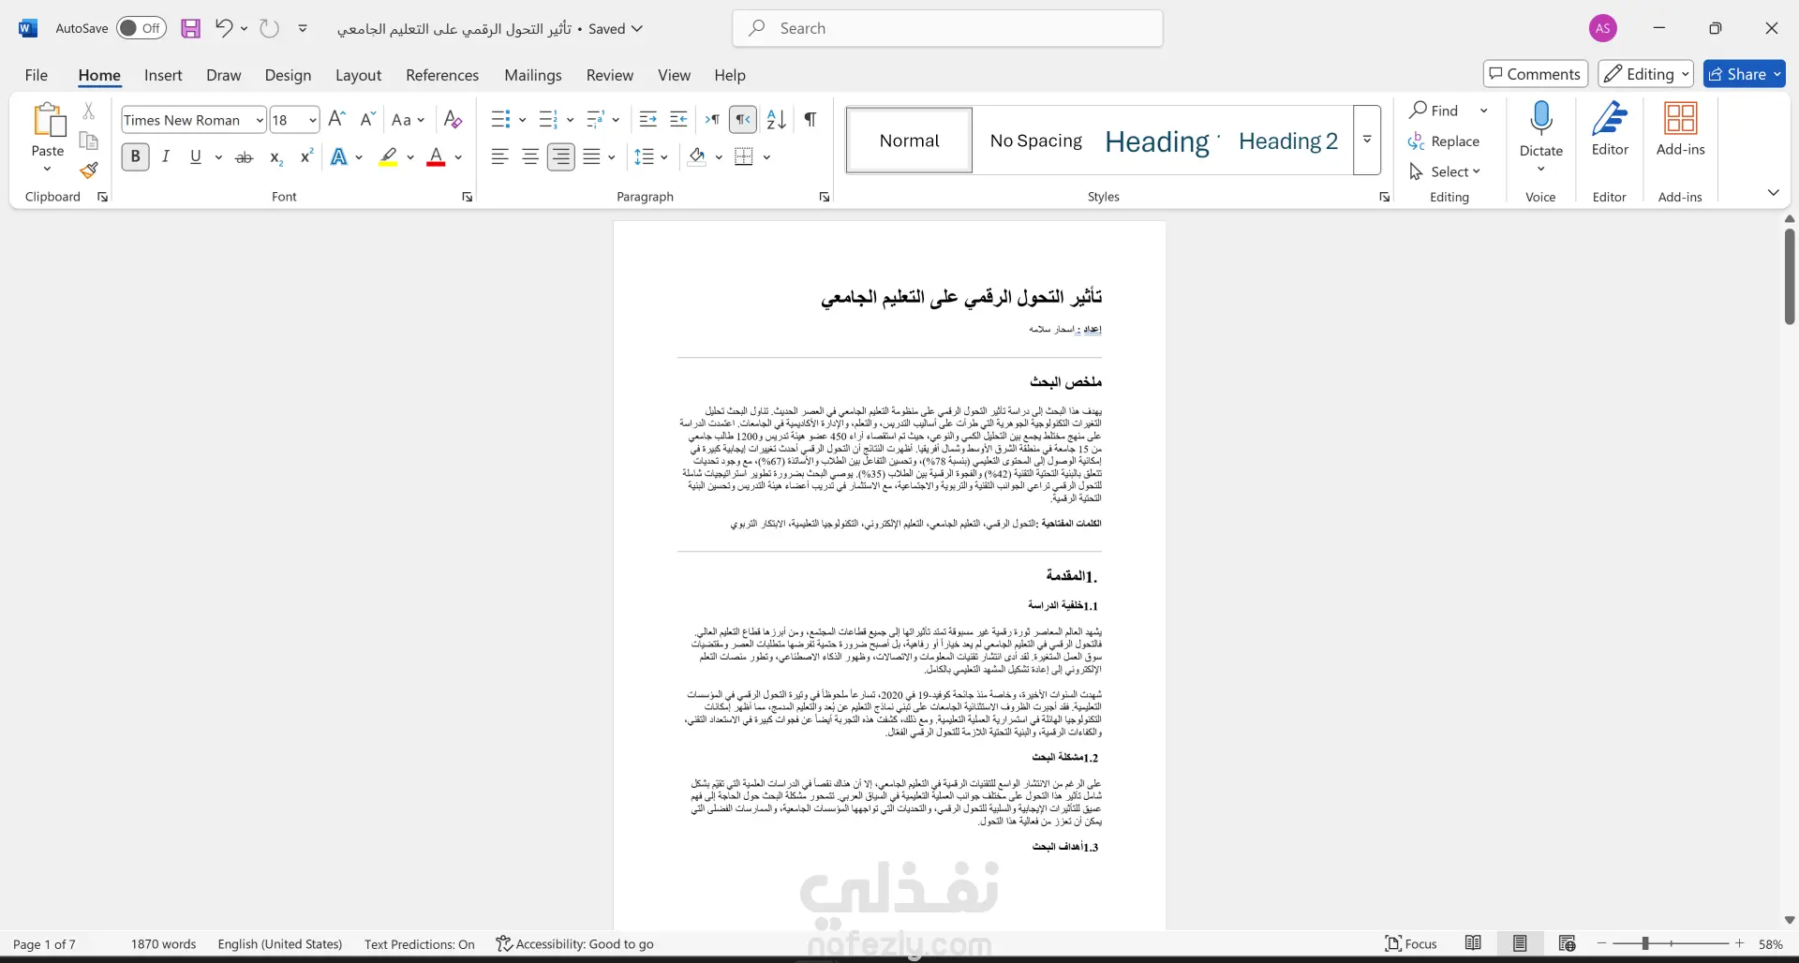The image size is (1799, 963).
Task: Click the Undo arrow icon
Action: click(223, 28)
